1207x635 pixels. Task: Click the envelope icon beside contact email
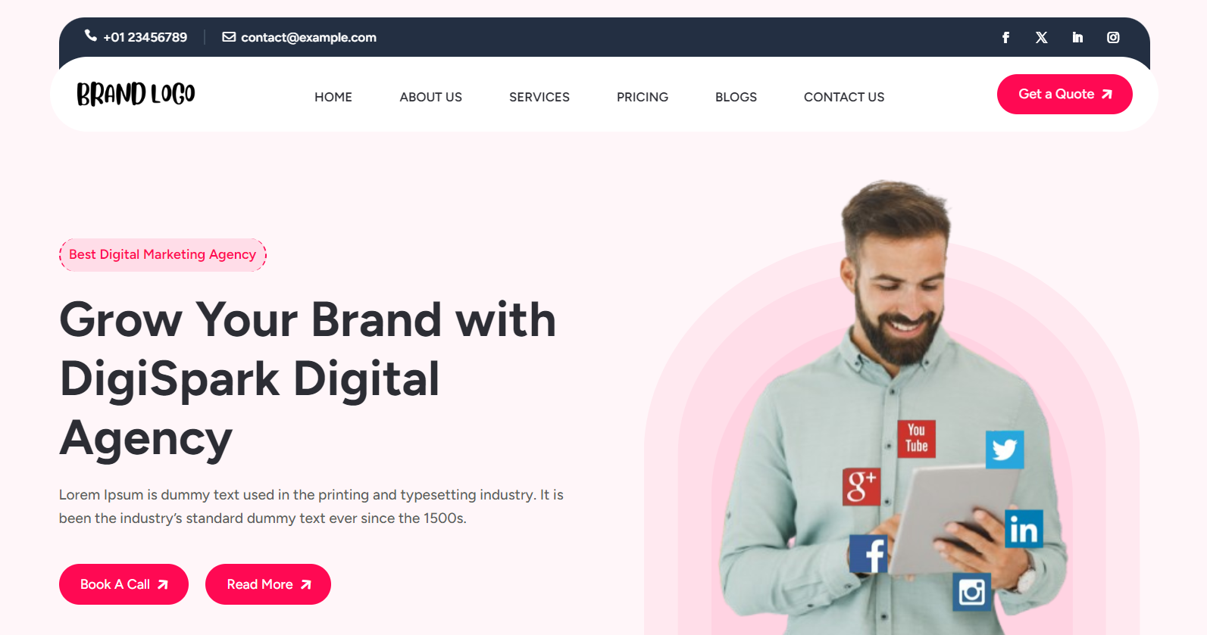pyautogui.click(x=229, y=37)
